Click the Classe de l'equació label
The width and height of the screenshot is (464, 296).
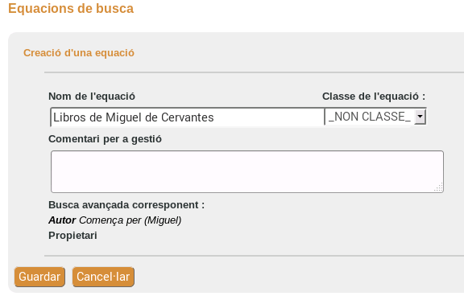point(374,97)
